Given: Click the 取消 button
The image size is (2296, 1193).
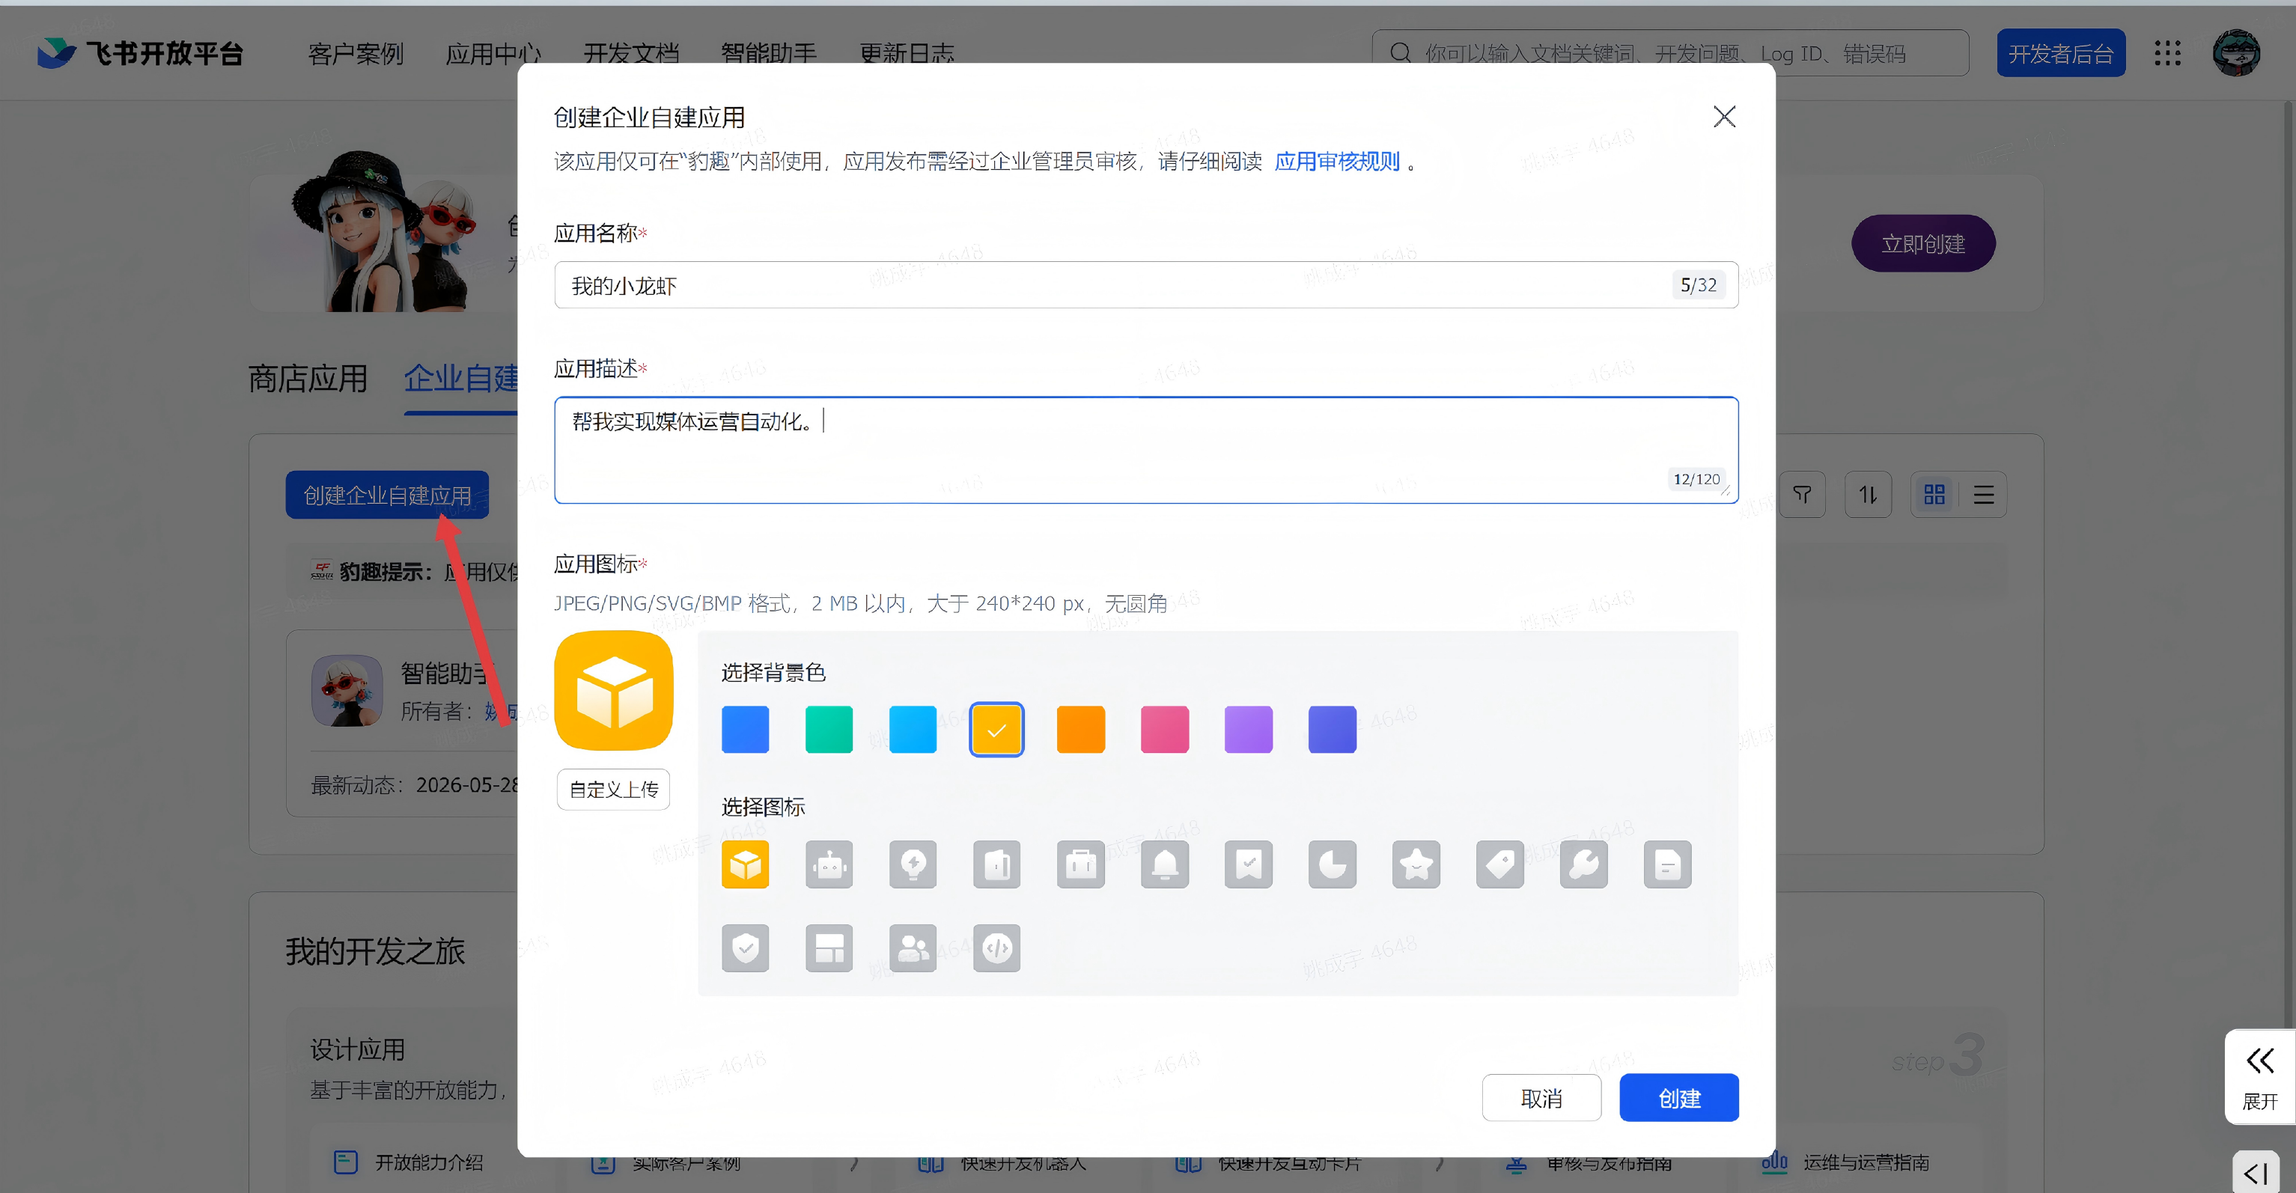Looking at the screenshot, I should (x=1541, y=1098).
